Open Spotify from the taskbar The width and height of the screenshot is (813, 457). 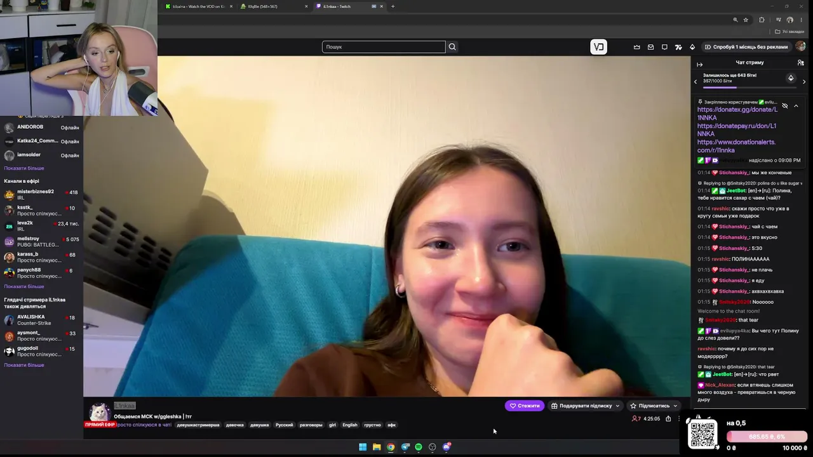click(419, 447)
